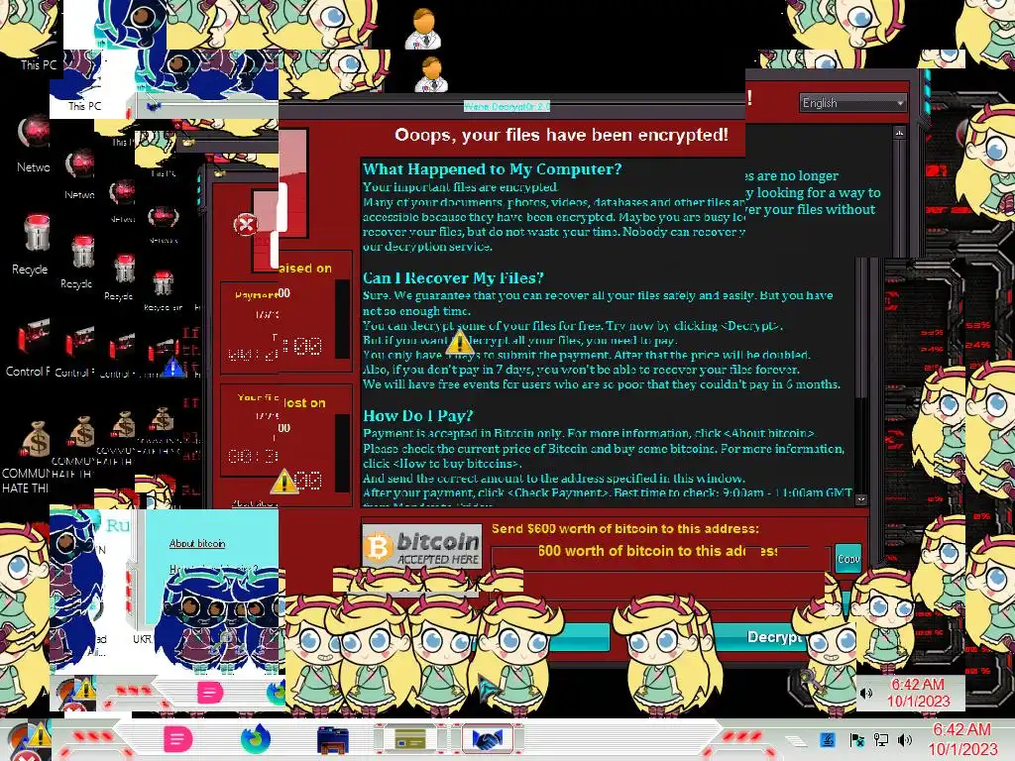Click the Can I Recover My Files heading

tap(453, 278)
